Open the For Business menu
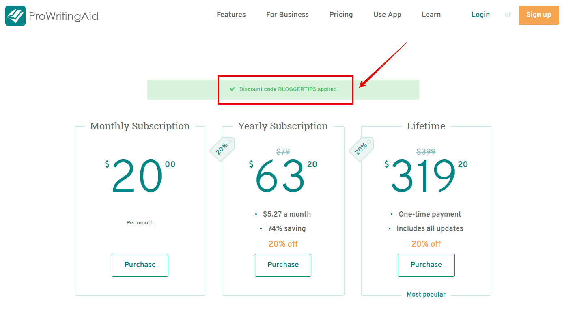 [x=287, y=15]
